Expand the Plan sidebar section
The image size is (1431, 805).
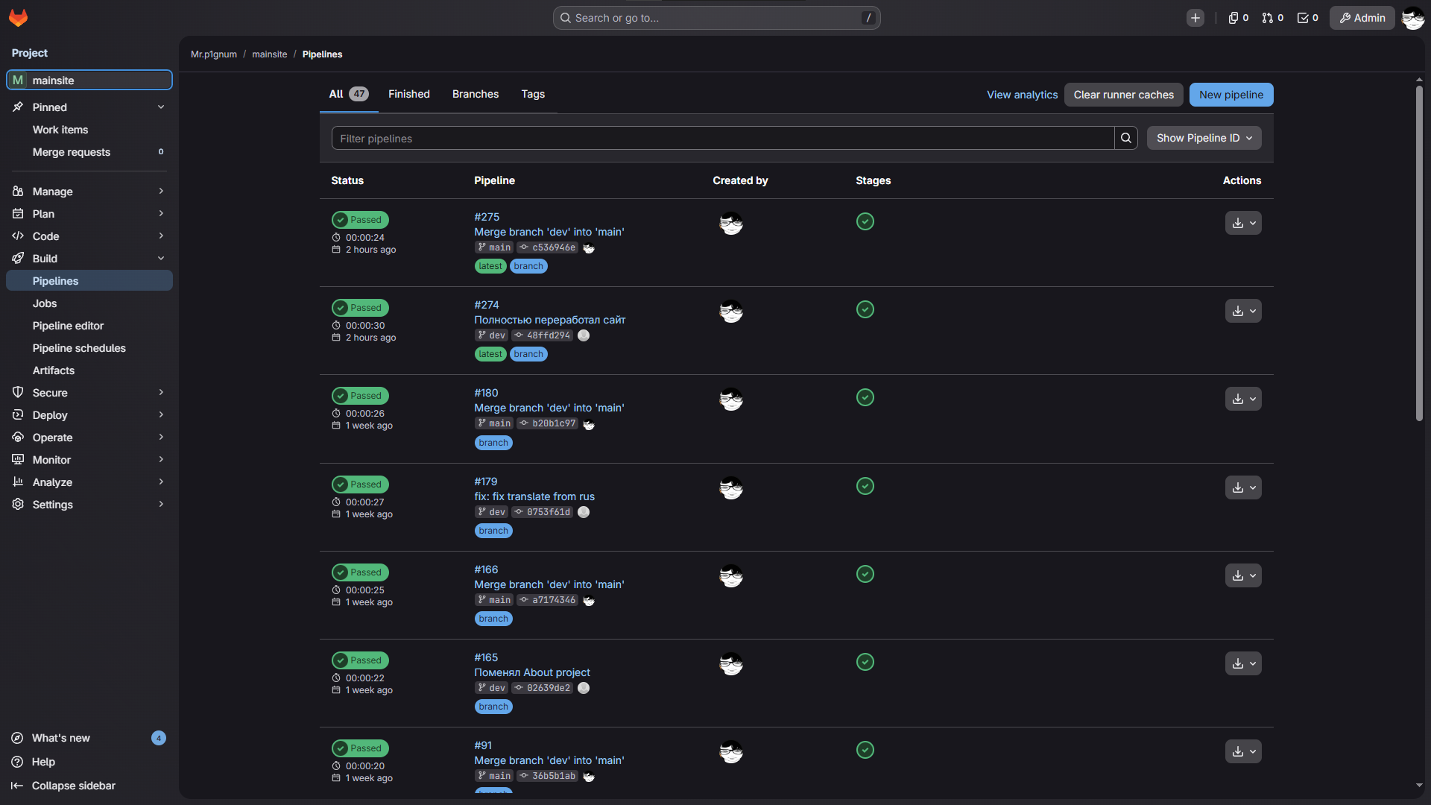click(x=89, y=214)
